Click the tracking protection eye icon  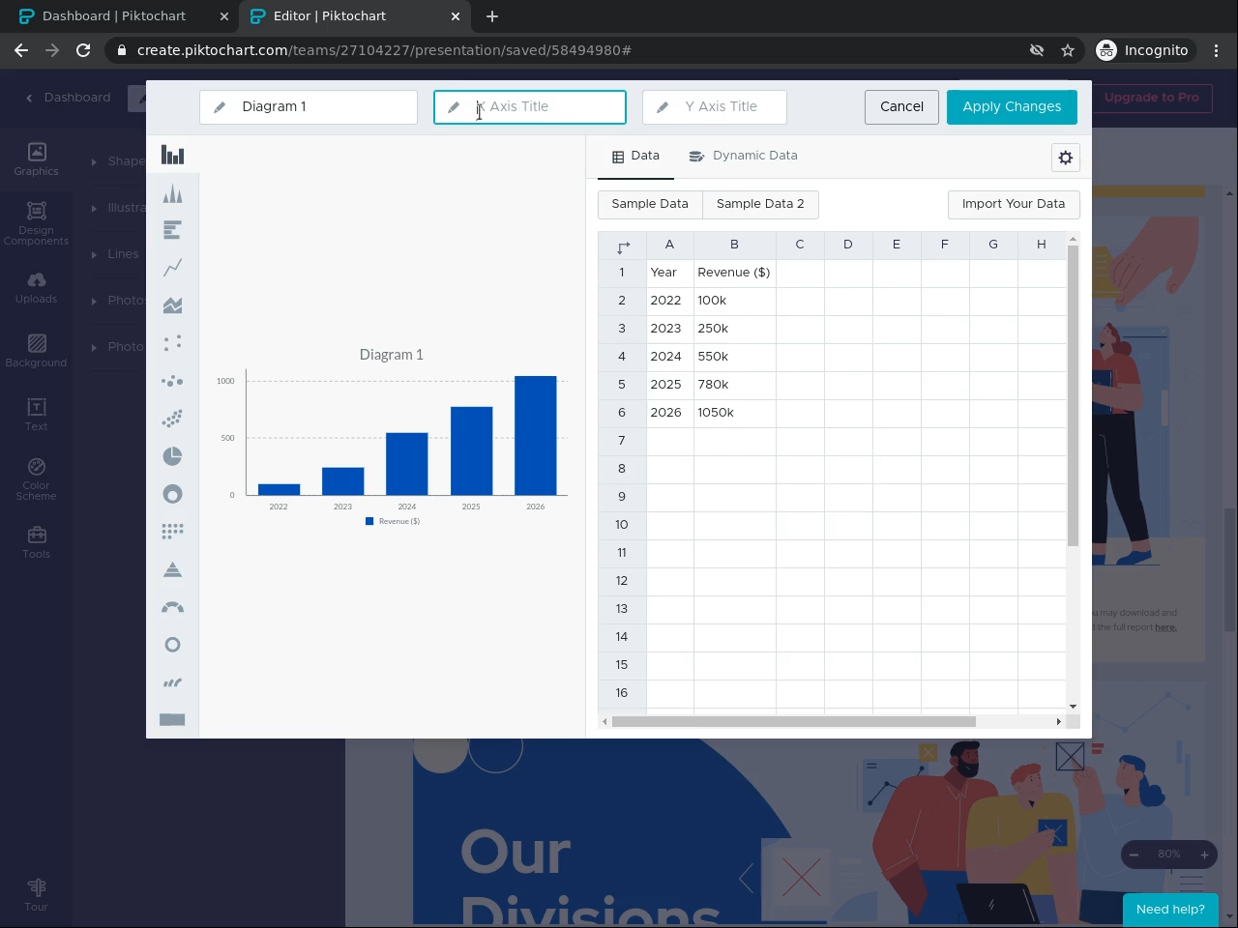(1037, 50)
